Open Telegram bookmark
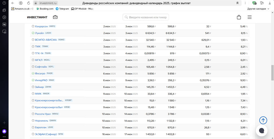The image size is (274, 139). pyautogui.click(x=62, y=9)
